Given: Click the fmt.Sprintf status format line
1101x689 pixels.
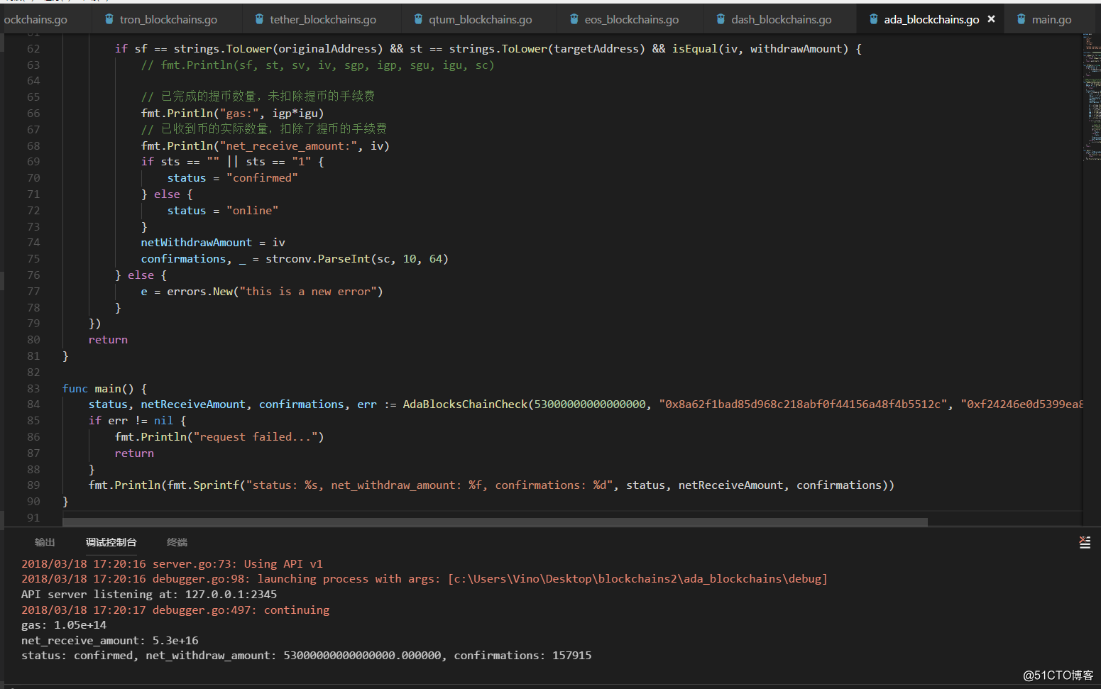Looking at the screenshot, I should (x=491, y=485).
